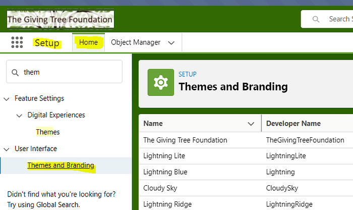Click the Themes and Branding page title
This screenshot has height=210, width=353.
click(x=233, y=87)
